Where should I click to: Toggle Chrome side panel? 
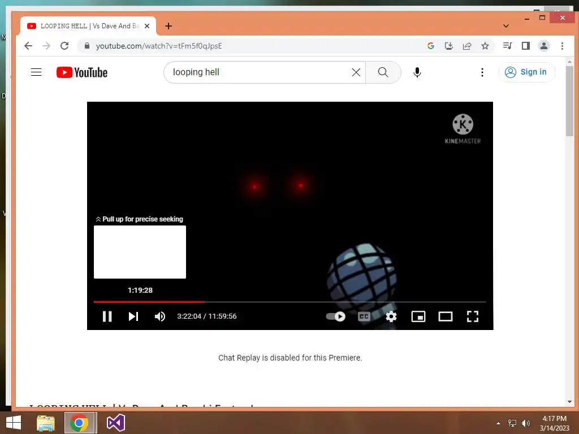pyautogui.click(x=526, y=46)
